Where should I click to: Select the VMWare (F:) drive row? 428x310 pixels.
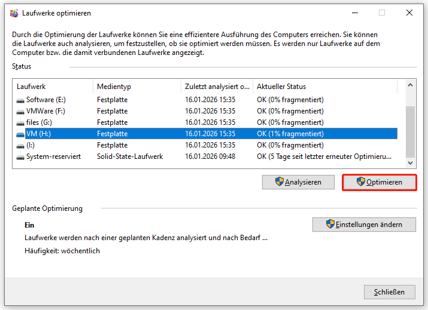206,111
